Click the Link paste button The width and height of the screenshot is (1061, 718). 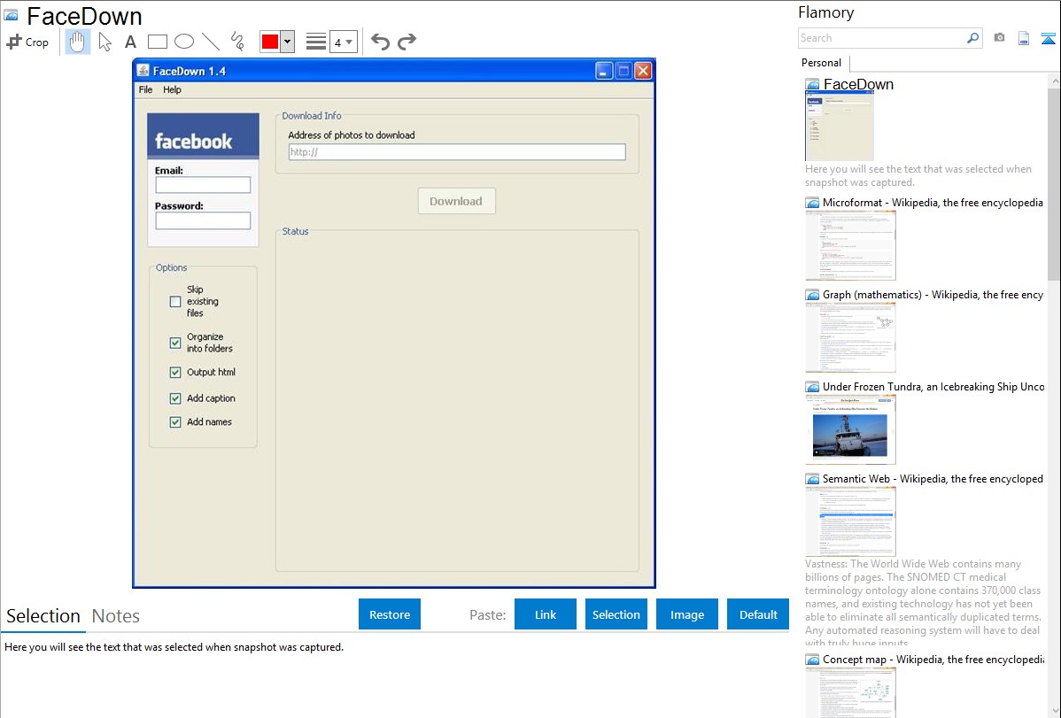[x=546, y=614]
